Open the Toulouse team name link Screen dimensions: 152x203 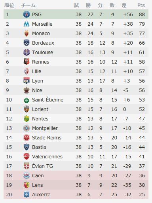pos(42,53)
